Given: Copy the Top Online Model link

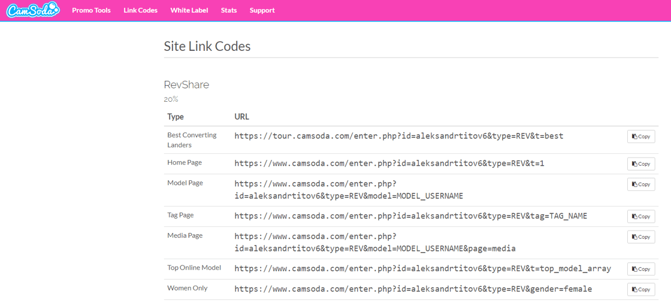Looking at the screenshot, I should [641, 269].
